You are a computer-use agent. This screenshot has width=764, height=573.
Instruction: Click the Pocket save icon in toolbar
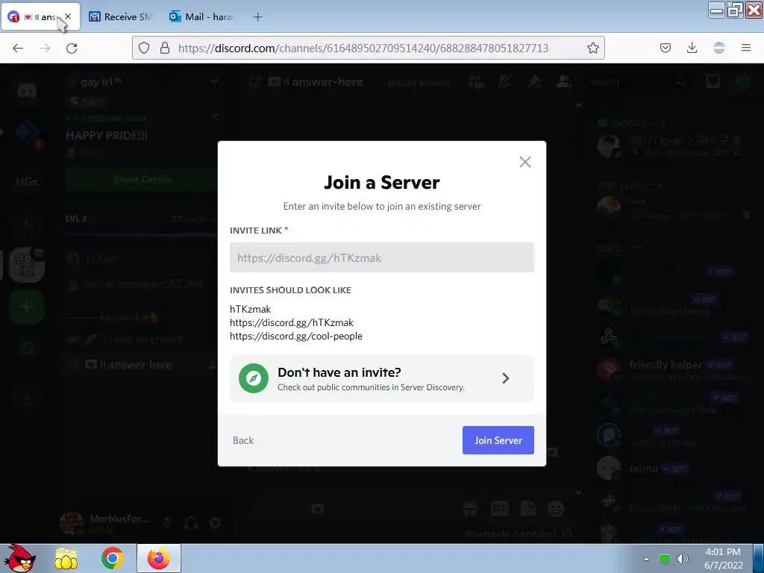[x=665, y=48]
